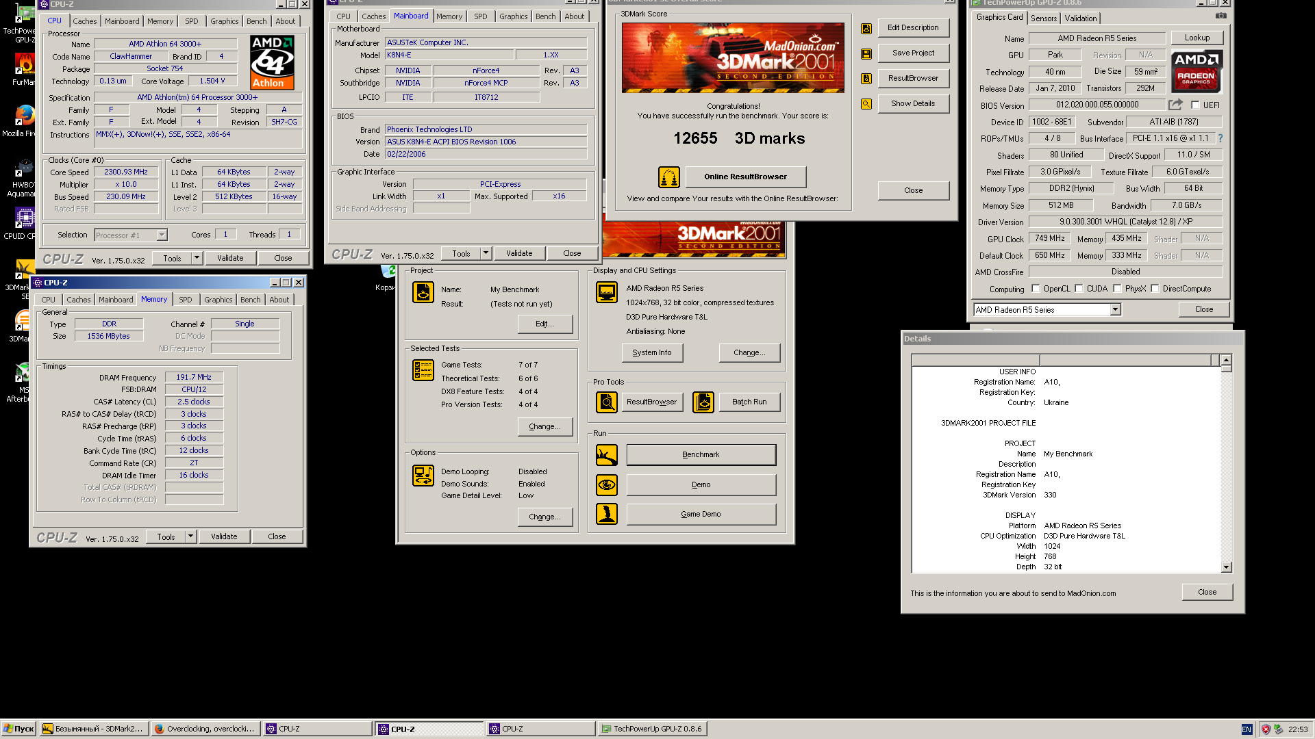Expand Tools dropdown arrow in CPU-Z CPU window

[x=197, y=259]
